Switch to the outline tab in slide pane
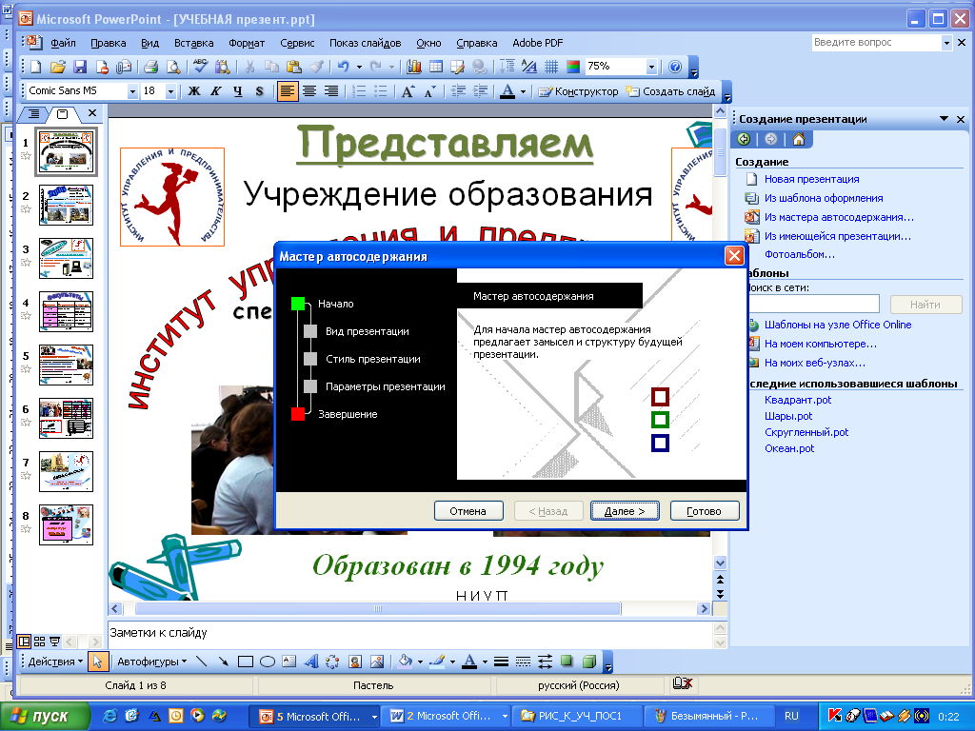Viewport: 975px width, 731px height. (x=34, y=114)
